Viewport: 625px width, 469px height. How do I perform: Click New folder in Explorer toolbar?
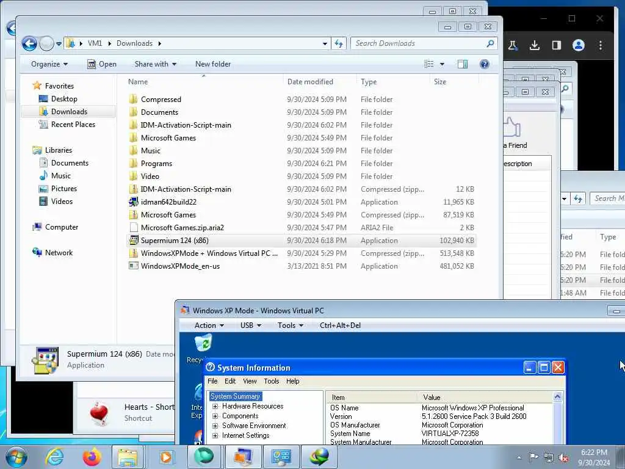(x=213, y=64)
